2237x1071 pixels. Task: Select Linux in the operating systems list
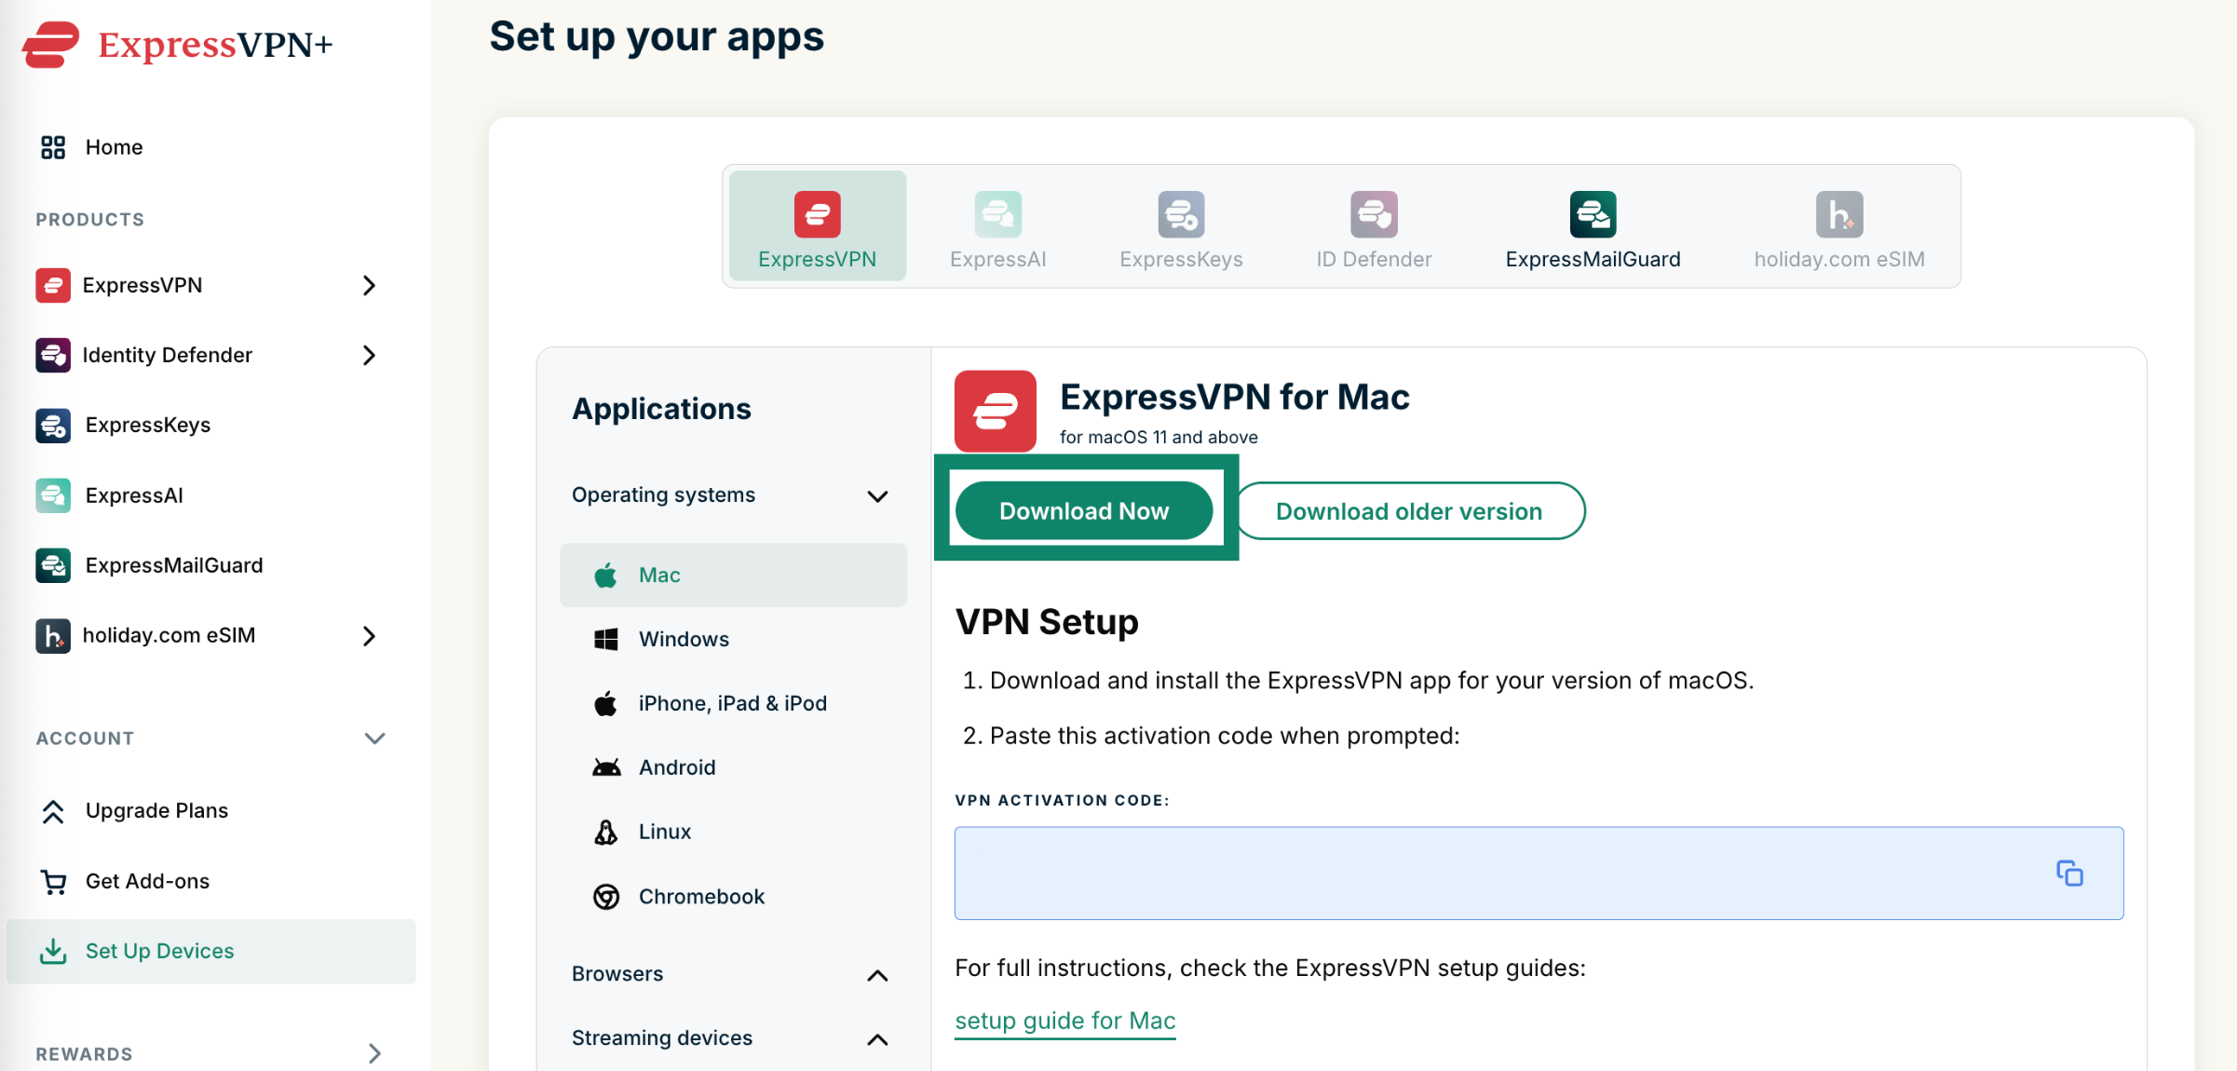(x=733, y=832)
